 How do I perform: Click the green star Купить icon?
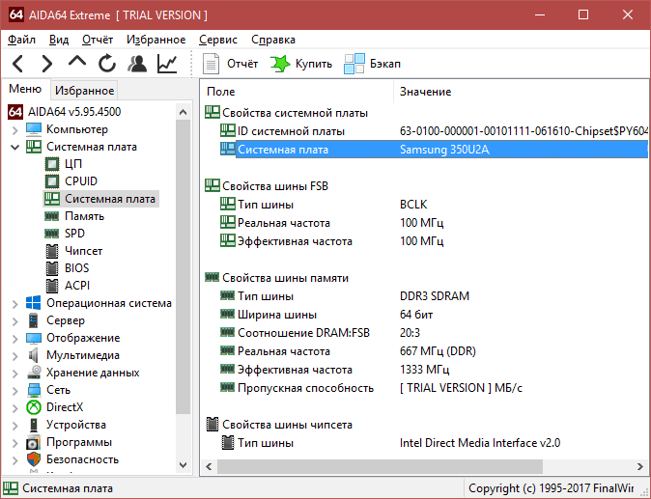pyautogui.click(x=280, y=64)
